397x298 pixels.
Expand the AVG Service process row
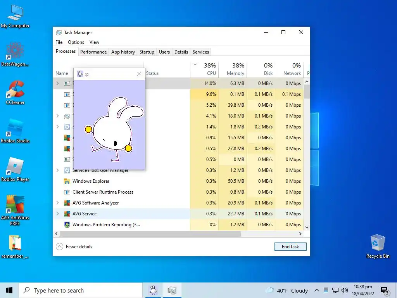pos(58,214)
